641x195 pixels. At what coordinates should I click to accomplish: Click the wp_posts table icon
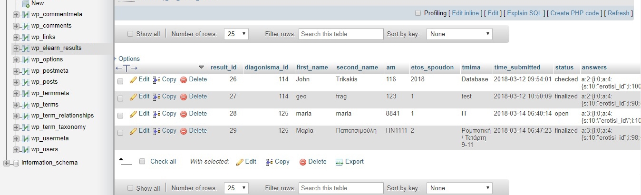point(26,82)
